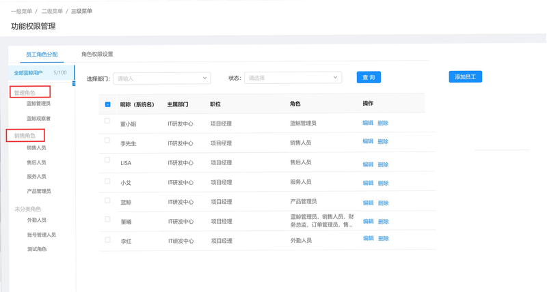Check the box for 李红 row

coord(108,239)
